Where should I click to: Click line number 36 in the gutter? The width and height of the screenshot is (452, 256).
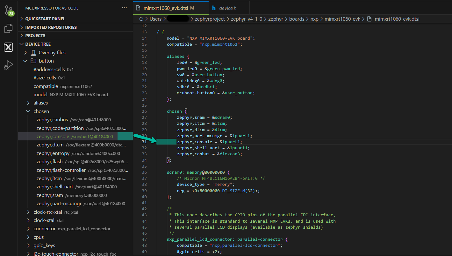pos(144,172)
